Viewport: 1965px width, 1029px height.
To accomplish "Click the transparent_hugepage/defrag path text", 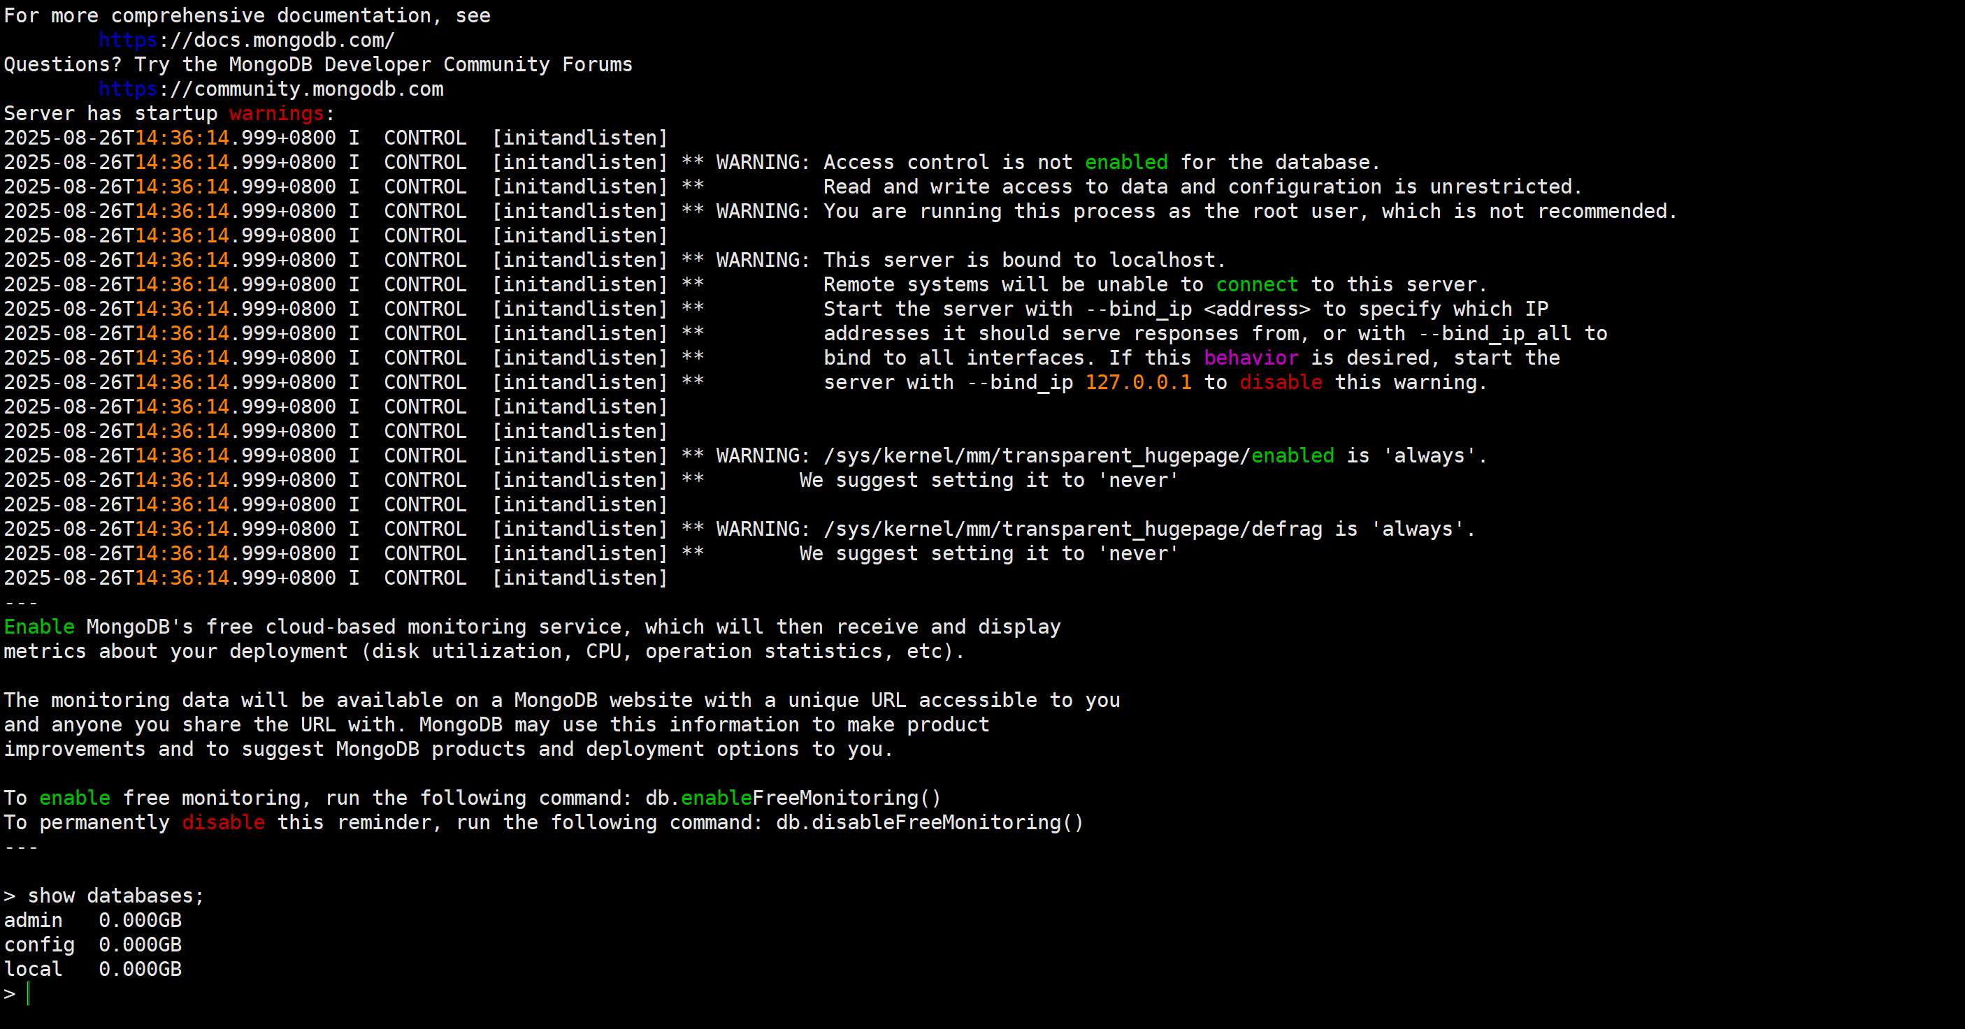I will (1072, 529).
